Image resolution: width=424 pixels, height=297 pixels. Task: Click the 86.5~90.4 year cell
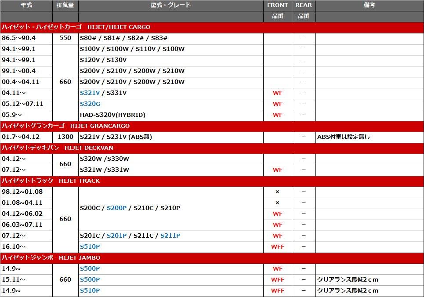click(x=26, y=38)
